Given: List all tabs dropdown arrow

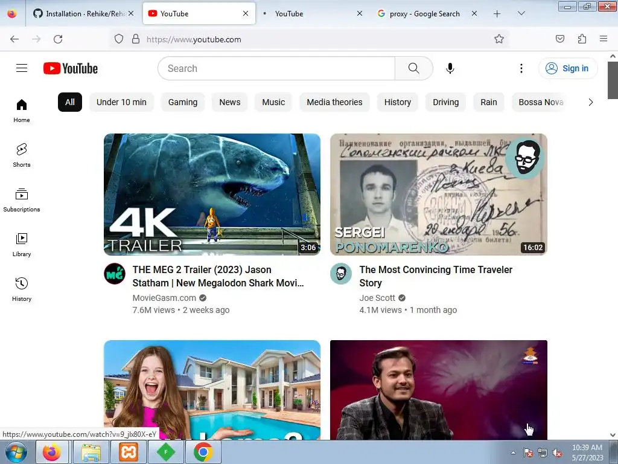Looking at the screenshot, I should pyautogui.click(x=521, y=13).
